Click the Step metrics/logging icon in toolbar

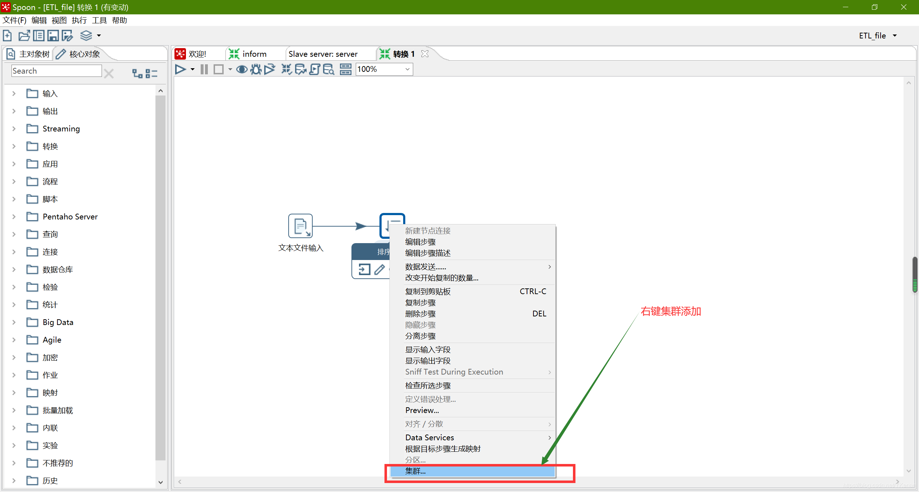pos(345,69)
